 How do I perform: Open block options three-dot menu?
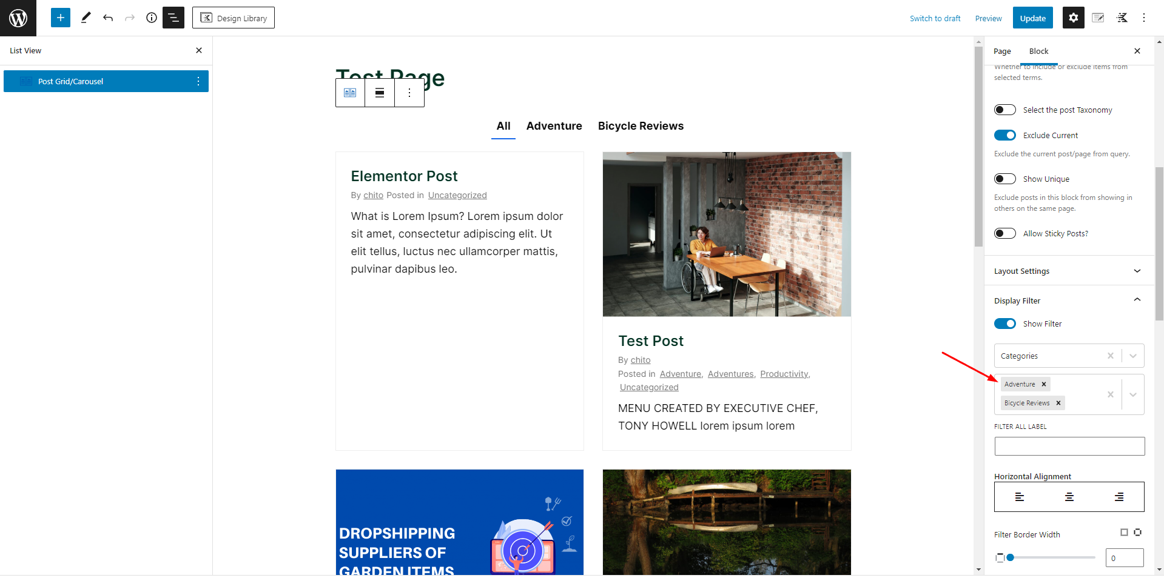409,93
